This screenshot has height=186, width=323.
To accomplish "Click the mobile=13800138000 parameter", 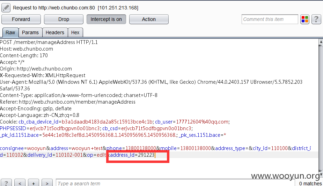I will 186,148.
